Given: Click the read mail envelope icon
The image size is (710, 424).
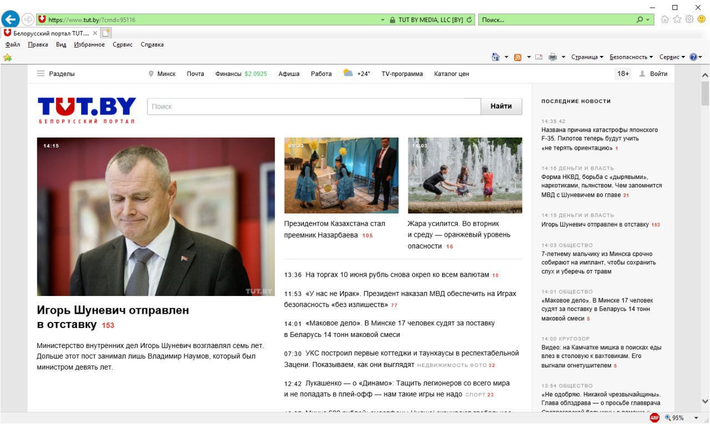Looking at the screenshot, I should 539,57.
